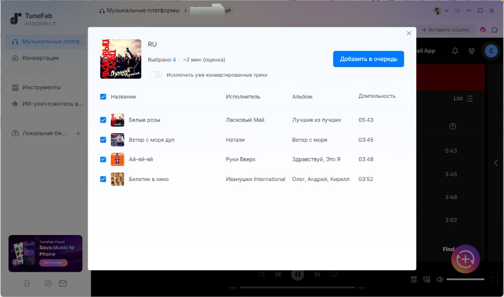This screenshot has height=297, width=504.
Task: Click the Белые розы track thumbnail
Action: (x=117, y=120)
